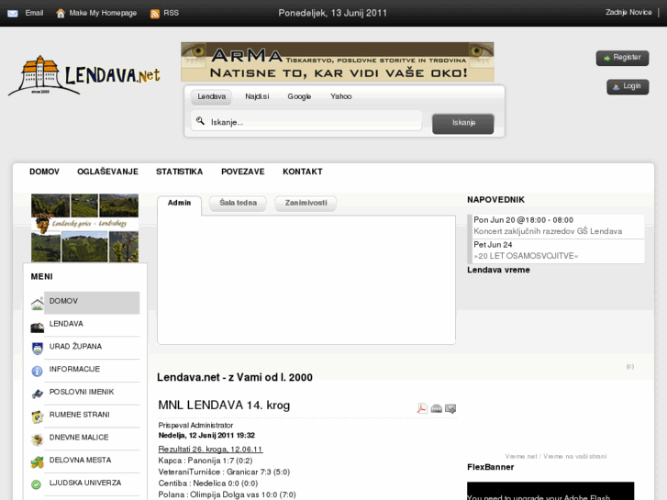This screenshot has height=500, width=667.
Task: Click the Make My Homepage house icon
Action: click(61, 14)
